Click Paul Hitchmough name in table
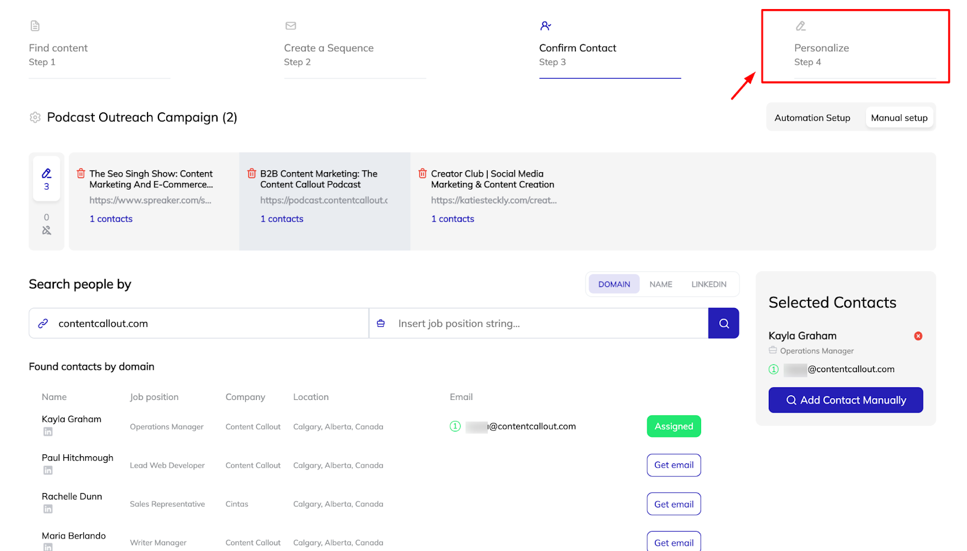This screenshot has width=967, height=551. pos(77,457)
